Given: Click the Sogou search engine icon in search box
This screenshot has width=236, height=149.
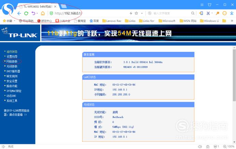Looking at the screenshot, I should (150, 13).
